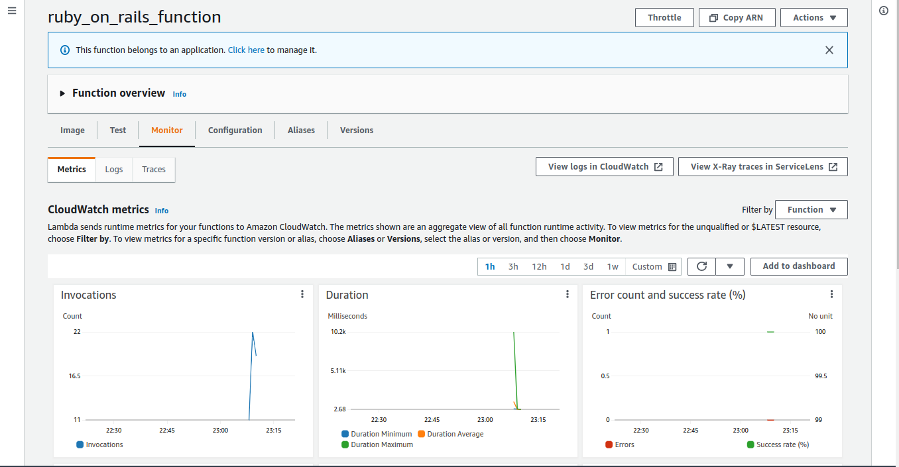Click View logs in CloudWatch
The image size is (899, 467).
[x=605, y=167]
